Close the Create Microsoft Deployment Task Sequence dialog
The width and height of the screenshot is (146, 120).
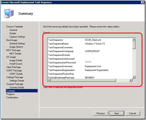pyautogui.click(x=142, y=2)
